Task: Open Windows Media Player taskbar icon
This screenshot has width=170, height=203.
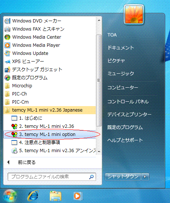Action: pyautogui.click(x=78, y=196)
